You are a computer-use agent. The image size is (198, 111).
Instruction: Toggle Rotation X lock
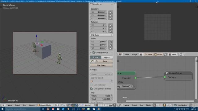[x=111, y=25]
